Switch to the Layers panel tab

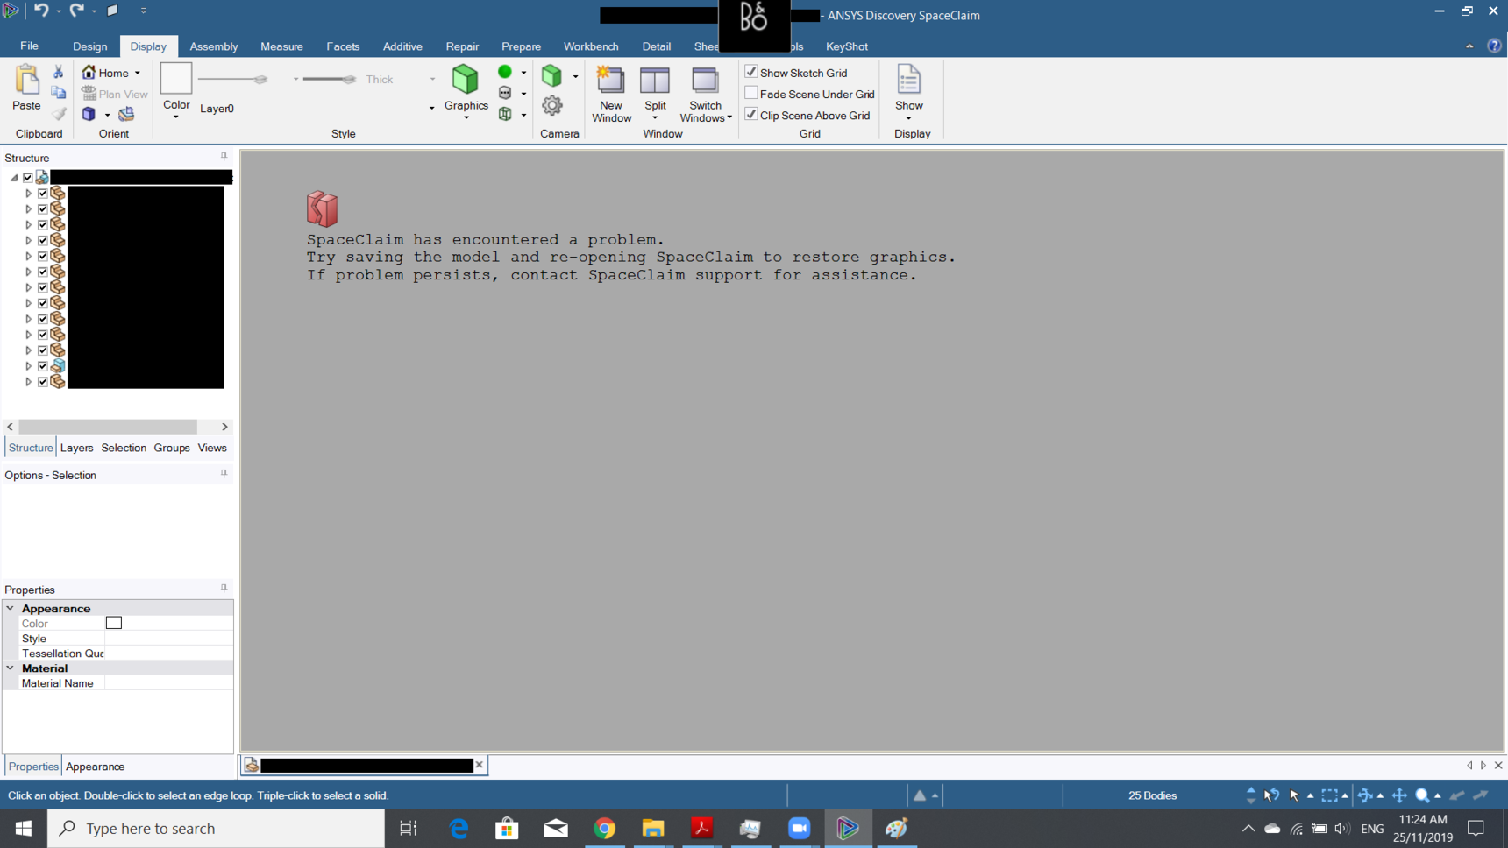click(76, 448)
